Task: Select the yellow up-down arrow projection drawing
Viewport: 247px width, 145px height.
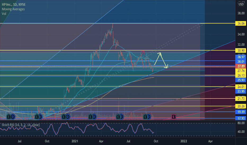Action: click(x=161, y=60)
